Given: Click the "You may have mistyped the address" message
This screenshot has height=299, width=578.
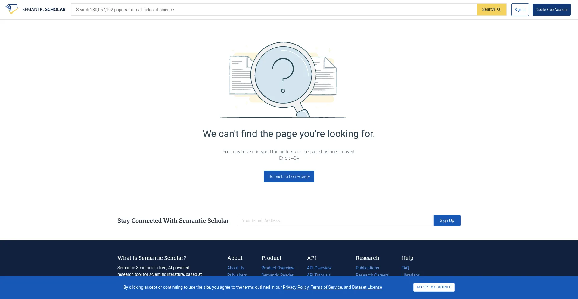Looking at the screenshot, I should point(289,152).
